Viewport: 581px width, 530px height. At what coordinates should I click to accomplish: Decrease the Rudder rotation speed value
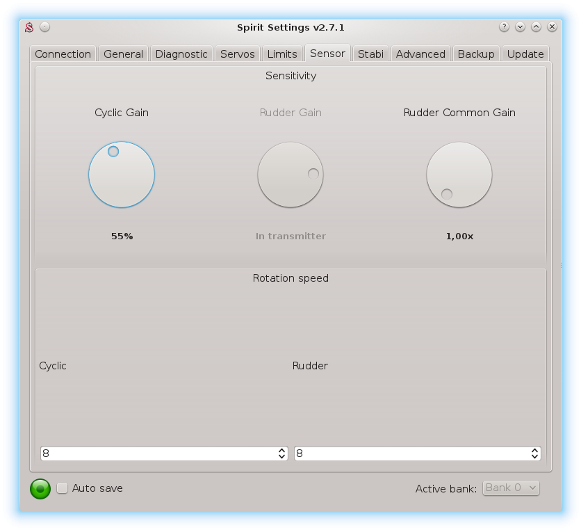click(534, 456)
